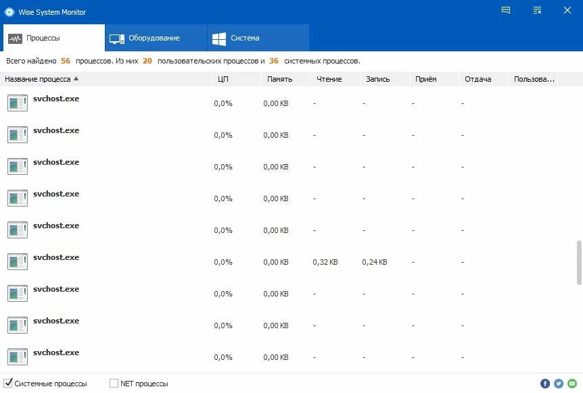Toggle the Системные процессы checkbox

(x=8, y=383)
